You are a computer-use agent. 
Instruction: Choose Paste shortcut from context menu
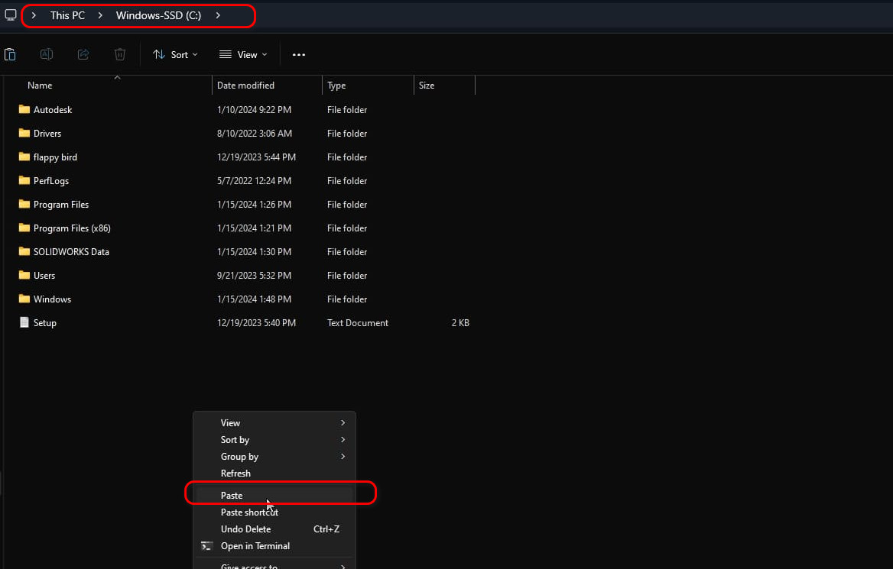[274, 512]
